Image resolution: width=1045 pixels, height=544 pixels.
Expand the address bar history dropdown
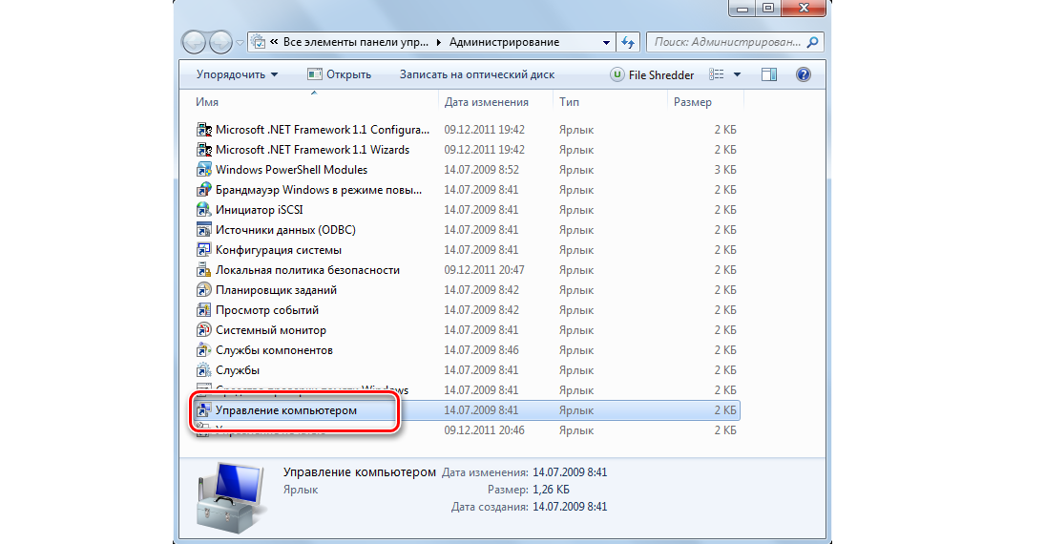point(606,43)
